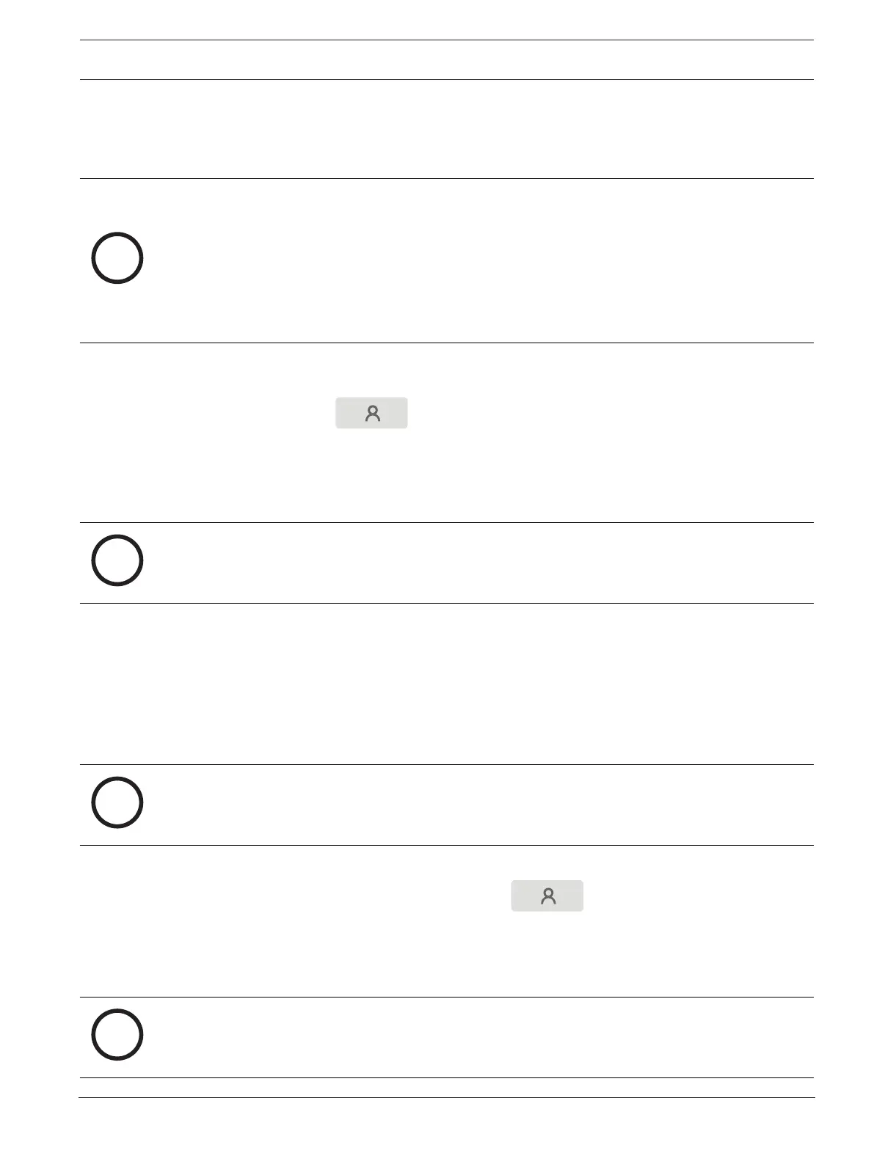Click the blank header strip at page top
Image resolution: width=874 pixels, height=1164 pixels.
[x=446, y=59]
